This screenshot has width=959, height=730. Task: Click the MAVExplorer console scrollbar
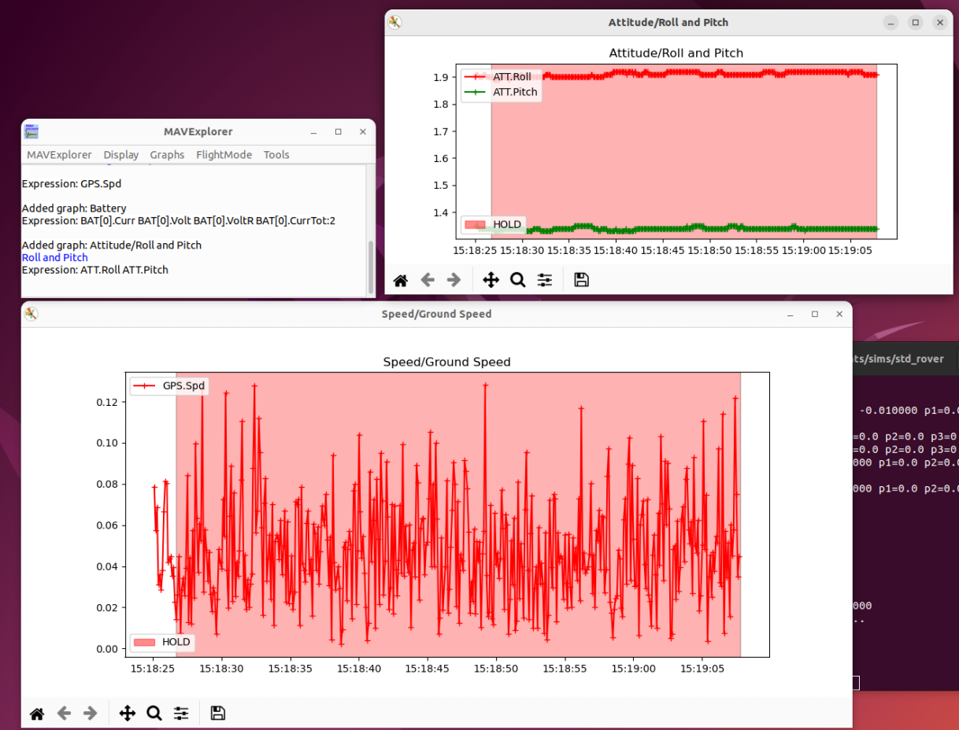click(x=370, y=266)
